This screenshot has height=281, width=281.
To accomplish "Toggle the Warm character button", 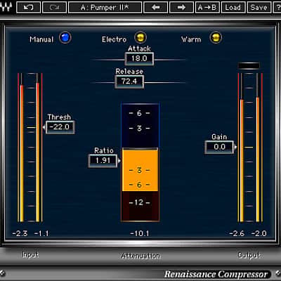I will 216,38.
